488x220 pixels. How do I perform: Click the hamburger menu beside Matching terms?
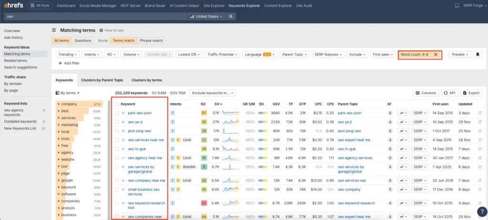point(54,30)
